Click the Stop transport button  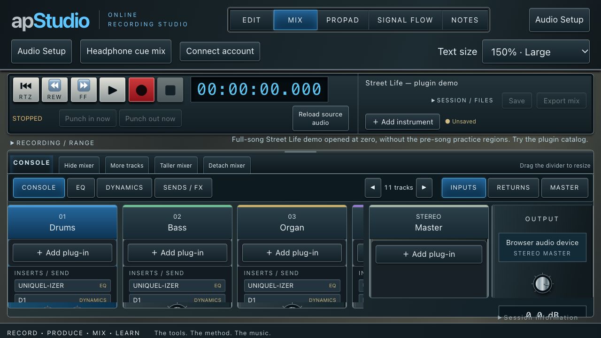coord(170,90)
